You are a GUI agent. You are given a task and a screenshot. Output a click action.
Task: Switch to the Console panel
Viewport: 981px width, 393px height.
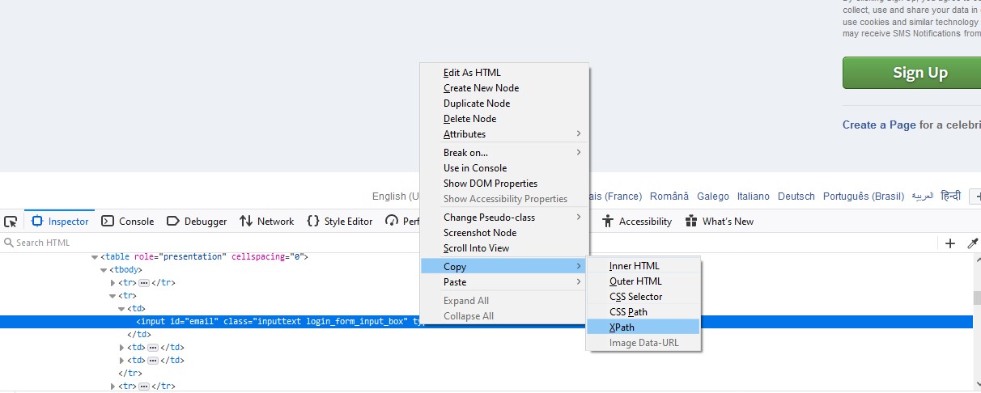[x=128, y=222]
